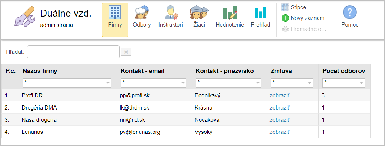Click zobraziť link for Profi DR

[279, 95]
